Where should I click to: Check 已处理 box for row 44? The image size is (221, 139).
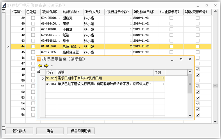(x=33, y=46)
